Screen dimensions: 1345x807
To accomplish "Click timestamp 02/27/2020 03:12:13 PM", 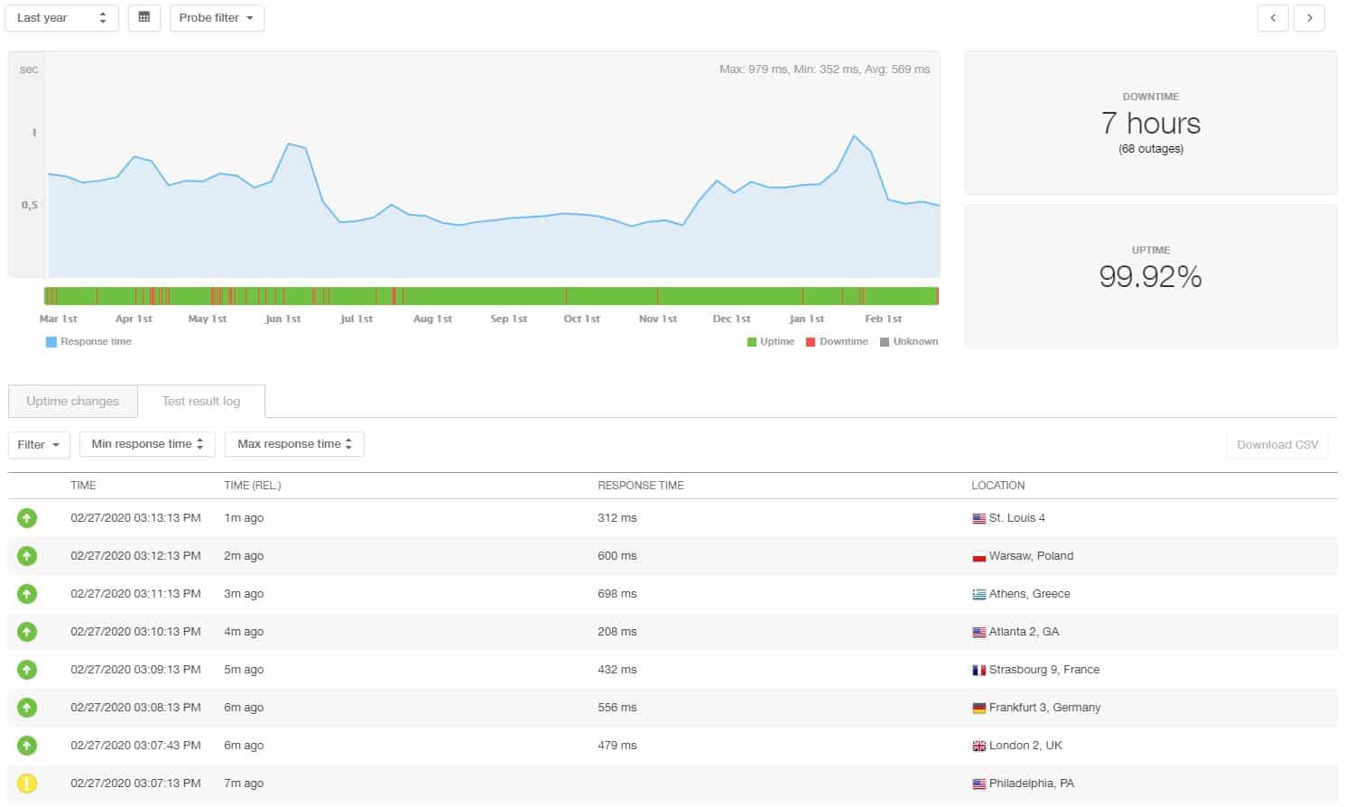I will pyautogui.click(x=135, y=556).
